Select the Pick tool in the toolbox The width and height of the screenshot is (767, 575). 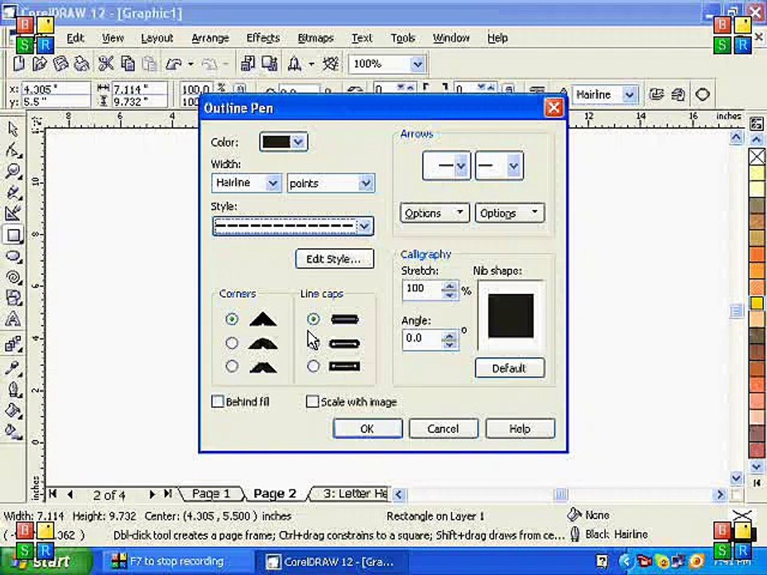click(x=14, y=129)
